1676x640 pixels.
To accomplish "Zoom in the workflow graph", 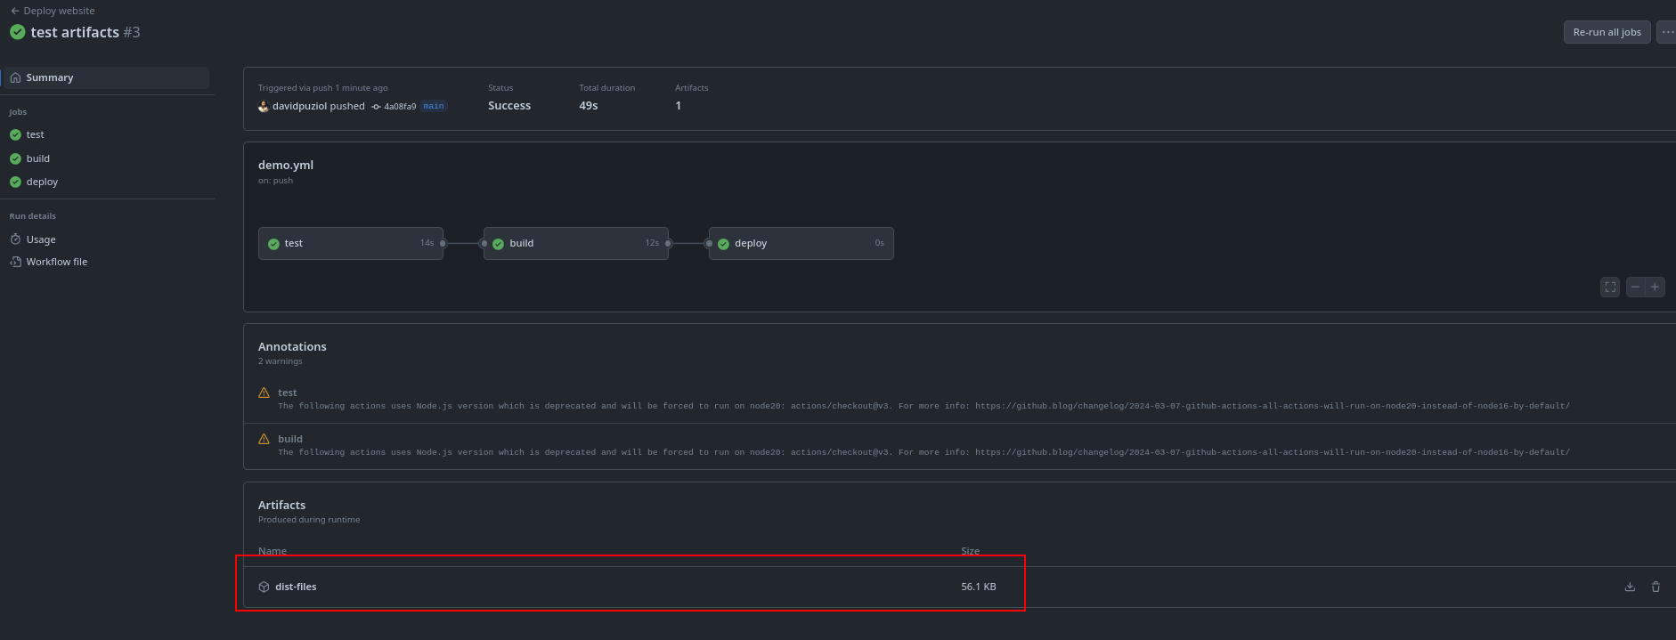I will (x=1655, y=287).
